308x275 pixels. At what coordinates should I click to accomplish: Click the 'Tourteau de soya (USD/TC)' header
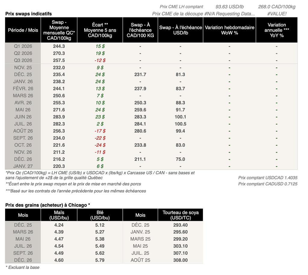(180, 215)
